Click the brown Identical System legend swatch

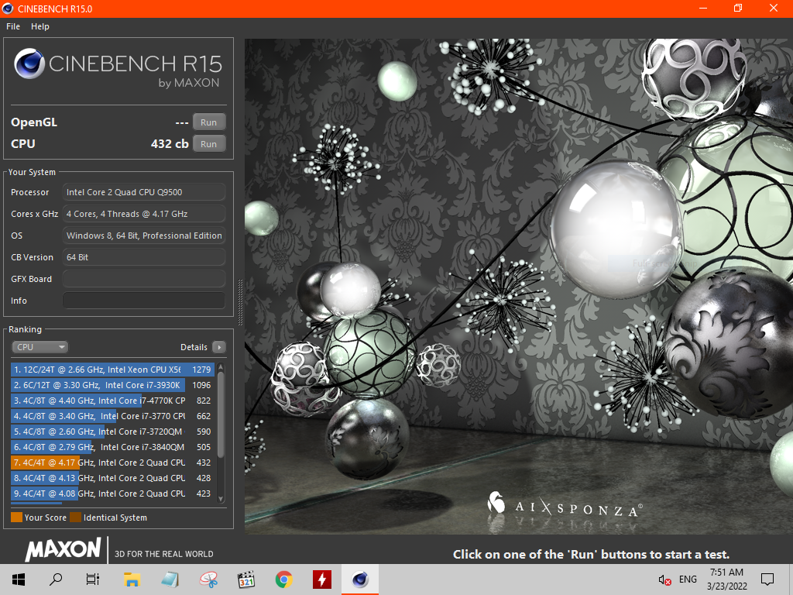pos(75,517)
